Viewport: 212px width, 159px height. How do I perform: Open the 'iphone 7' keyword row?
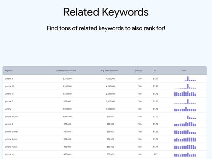[105, 101]
